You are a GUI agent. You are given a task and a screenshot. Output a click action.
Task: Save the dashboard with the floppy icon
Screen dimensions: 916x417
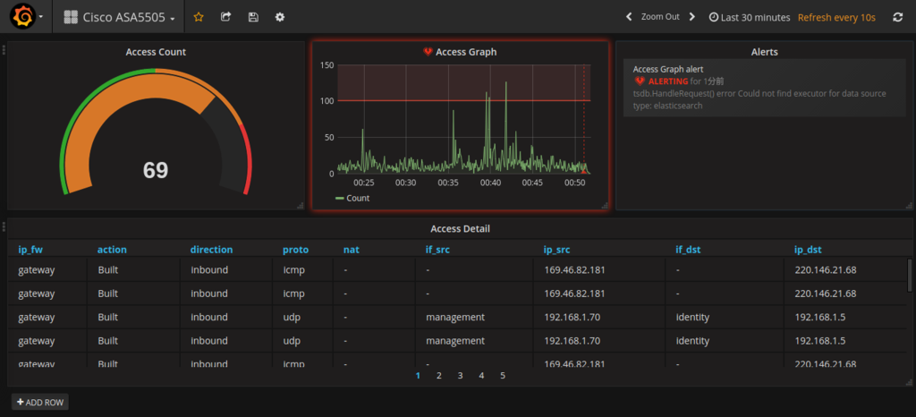253,17
